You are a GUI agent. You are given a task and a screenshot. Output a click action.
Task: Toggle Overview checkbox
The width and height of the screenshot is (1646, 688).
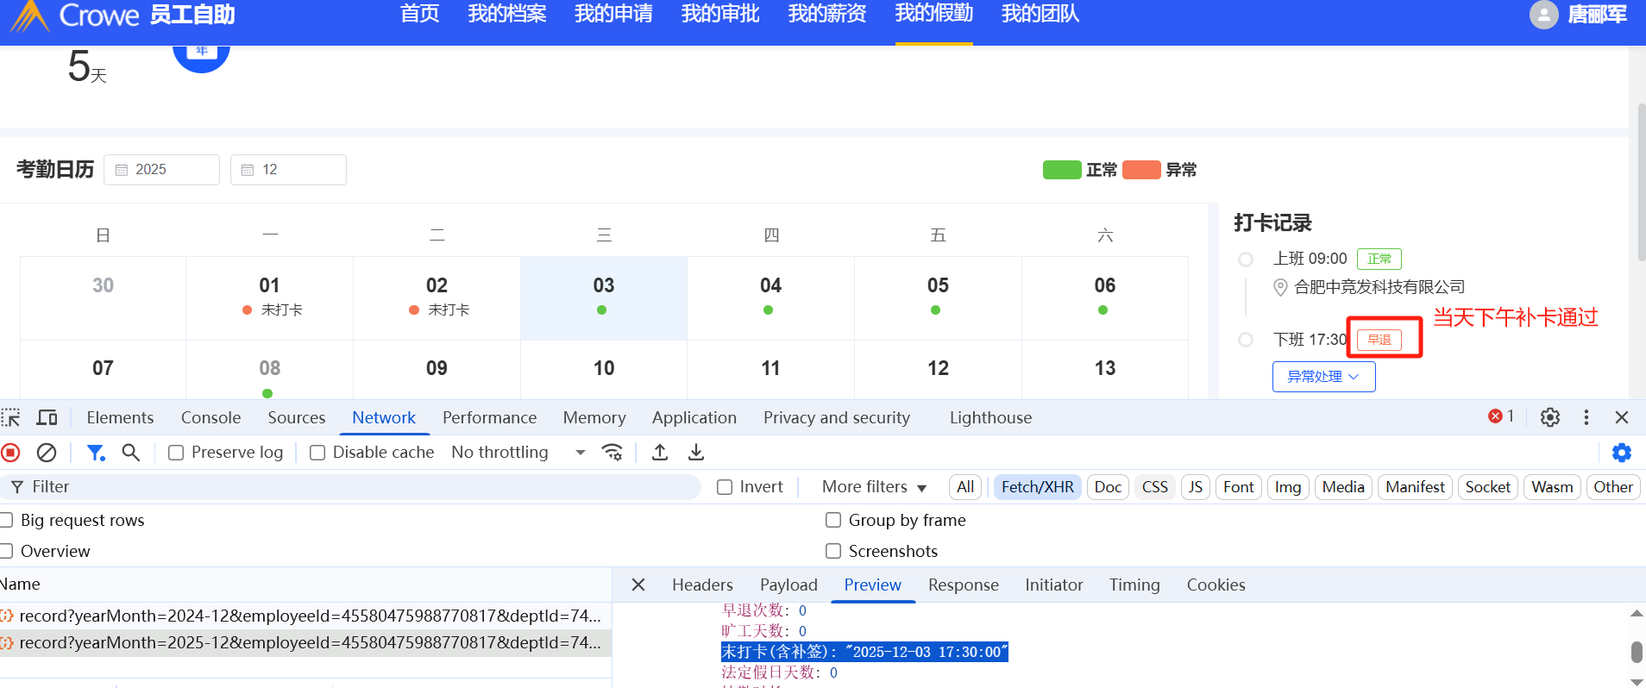(6, 551)
